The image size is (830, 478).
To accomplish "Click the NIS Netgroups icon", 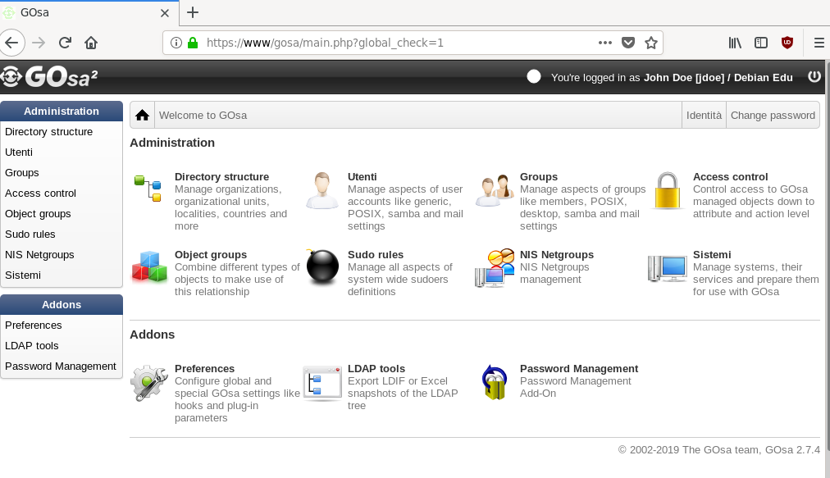I will pyautogui.click(x=495, y=267).
